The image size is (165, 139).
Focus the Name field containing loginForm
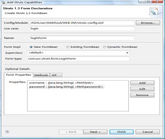(x=82, y=38)
